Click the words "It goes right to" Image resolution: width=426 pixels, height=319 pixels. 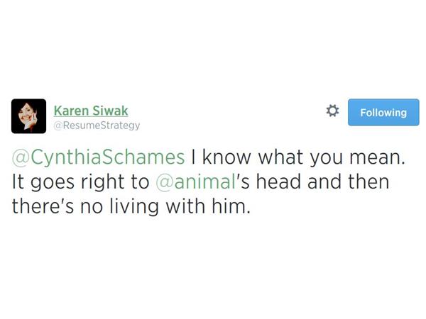pos(81,181)
